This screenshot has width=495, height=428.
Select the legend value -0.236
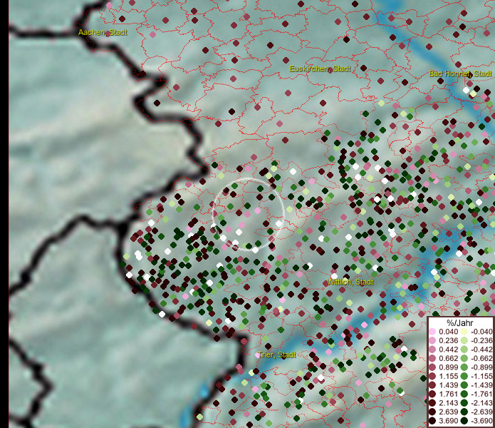481,340
